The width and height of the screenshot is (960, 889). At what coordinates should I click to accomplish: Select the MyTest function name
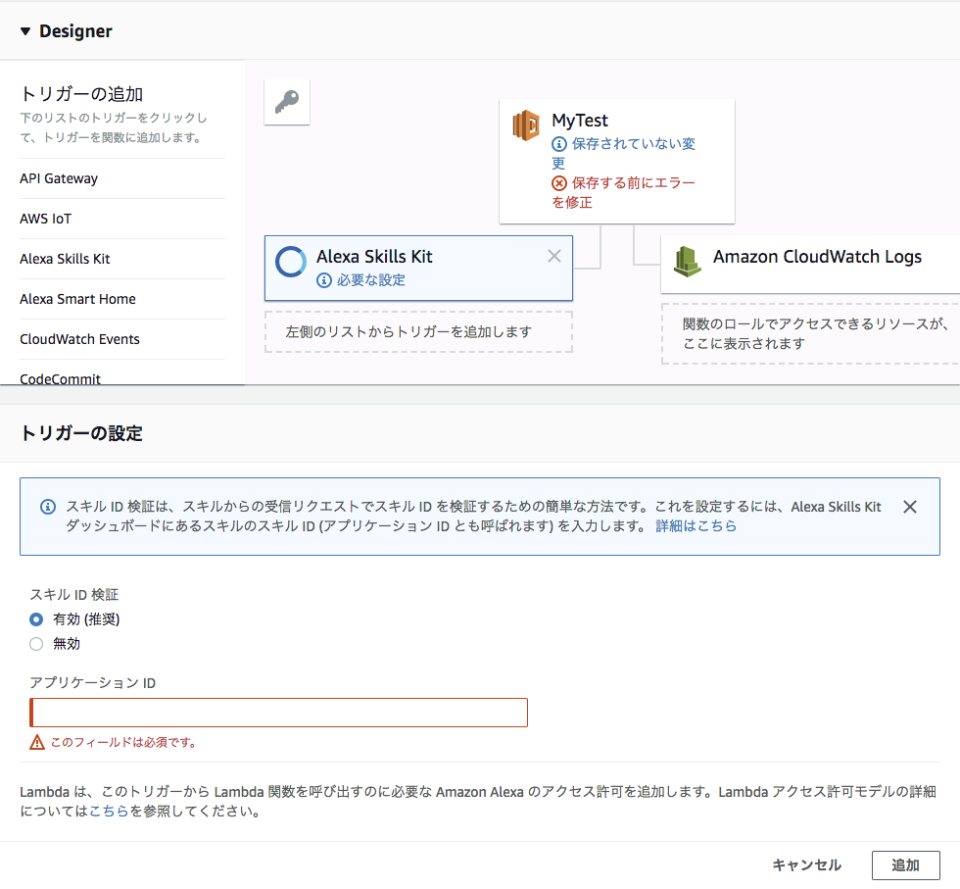pos(580,121)
